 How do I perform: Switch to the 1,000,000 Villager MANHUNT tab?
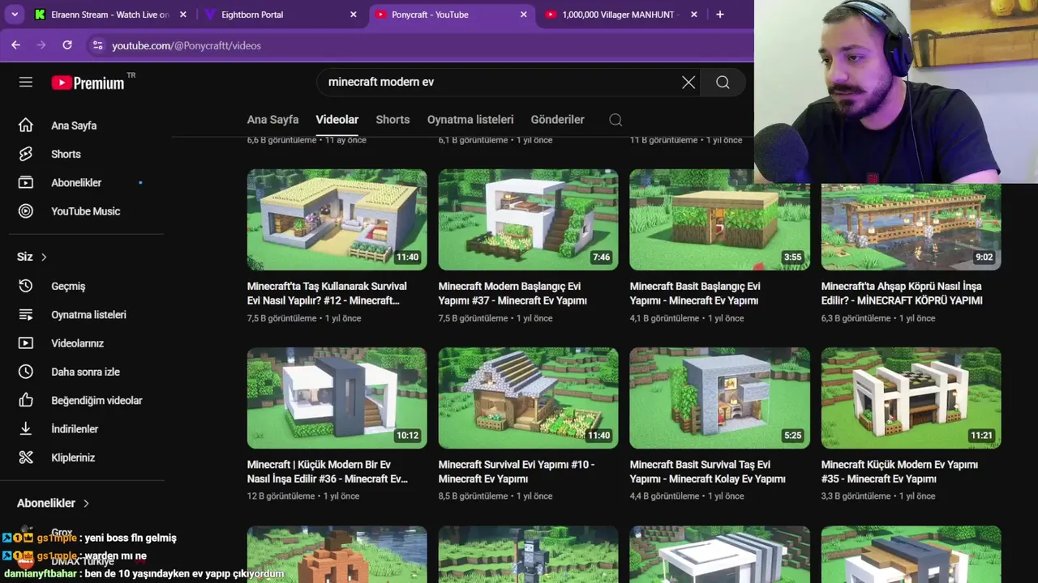click(620, 15)
